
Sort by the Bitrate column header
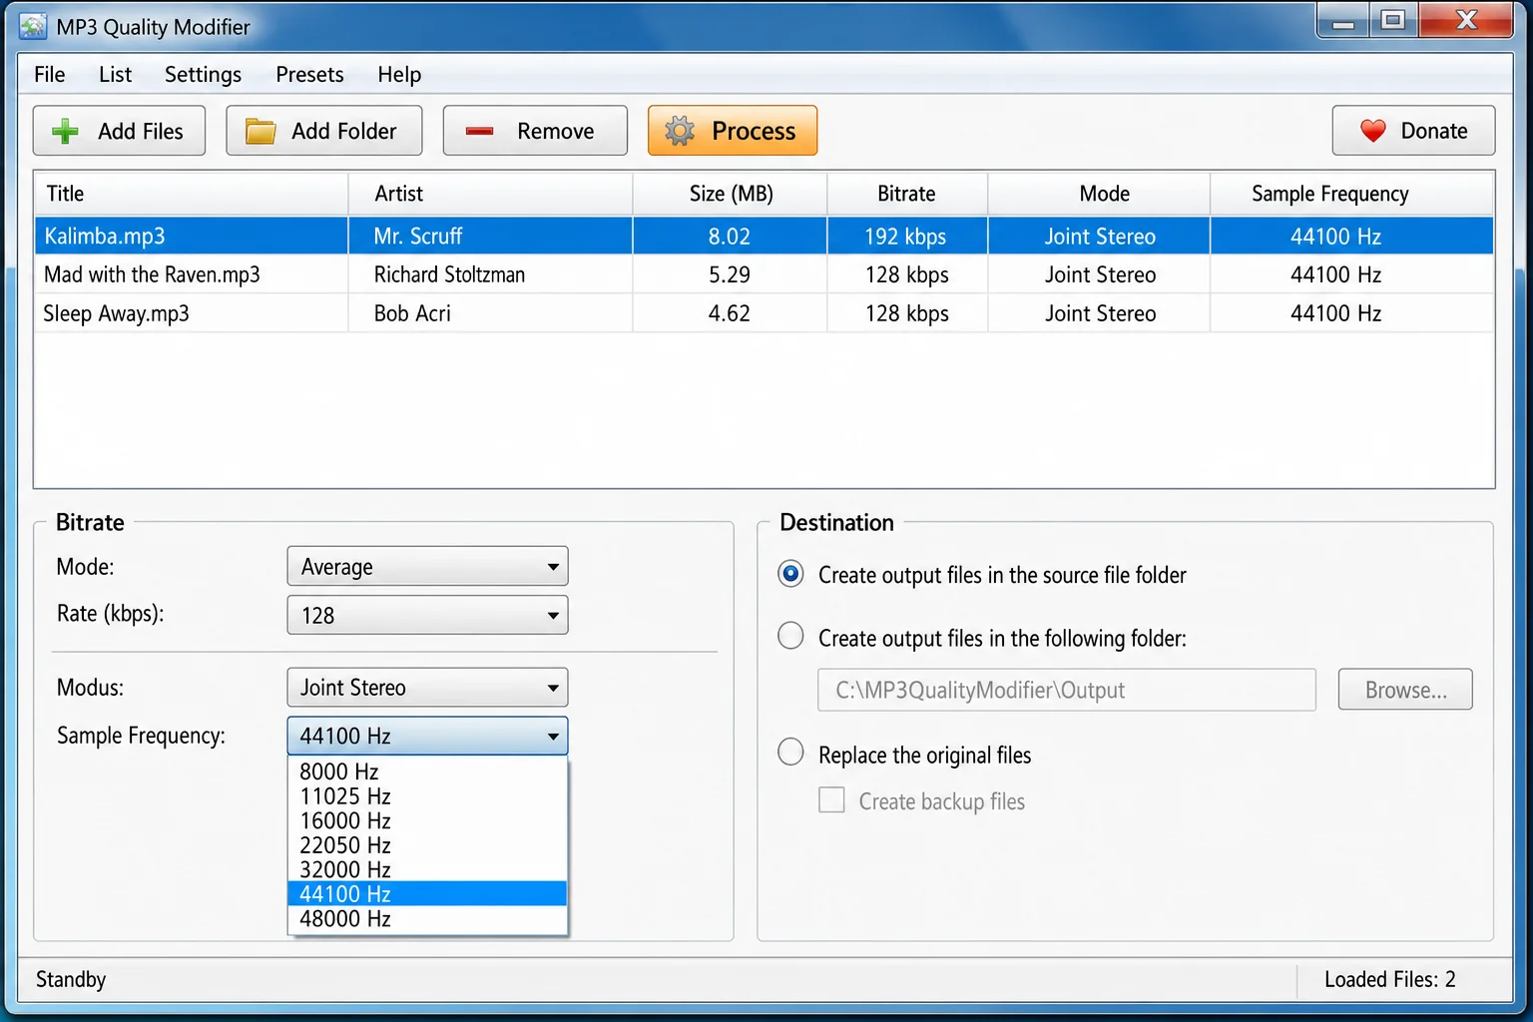tap(907, 194)
